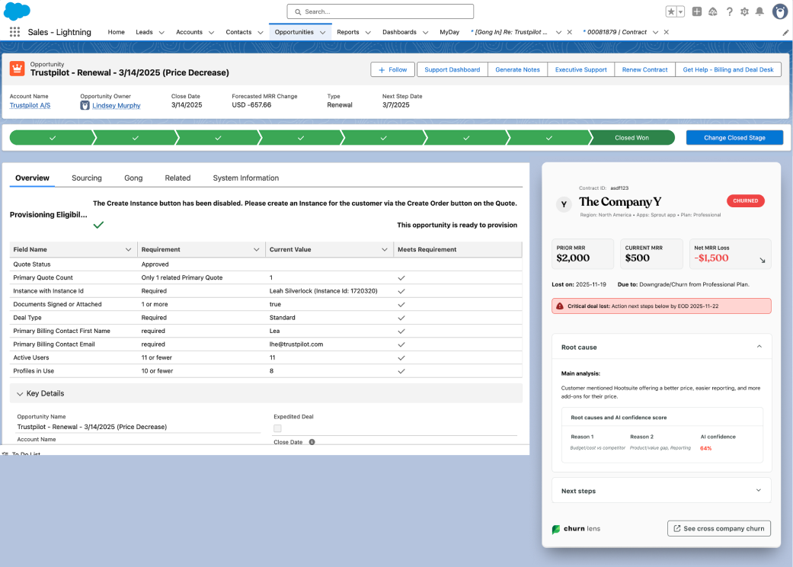The image size is (793, 567).
Task: Click Renew Contract button
Action: click(x=644, y=70)
